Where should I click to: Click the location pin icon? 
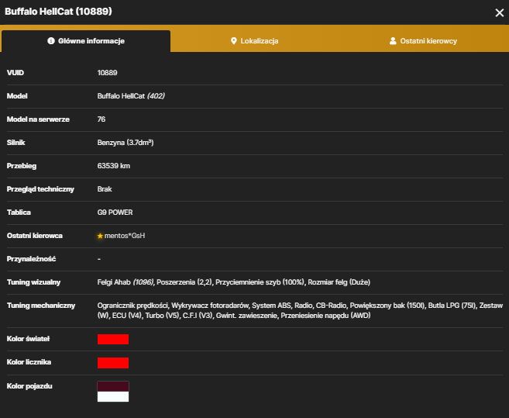point(233,41)
